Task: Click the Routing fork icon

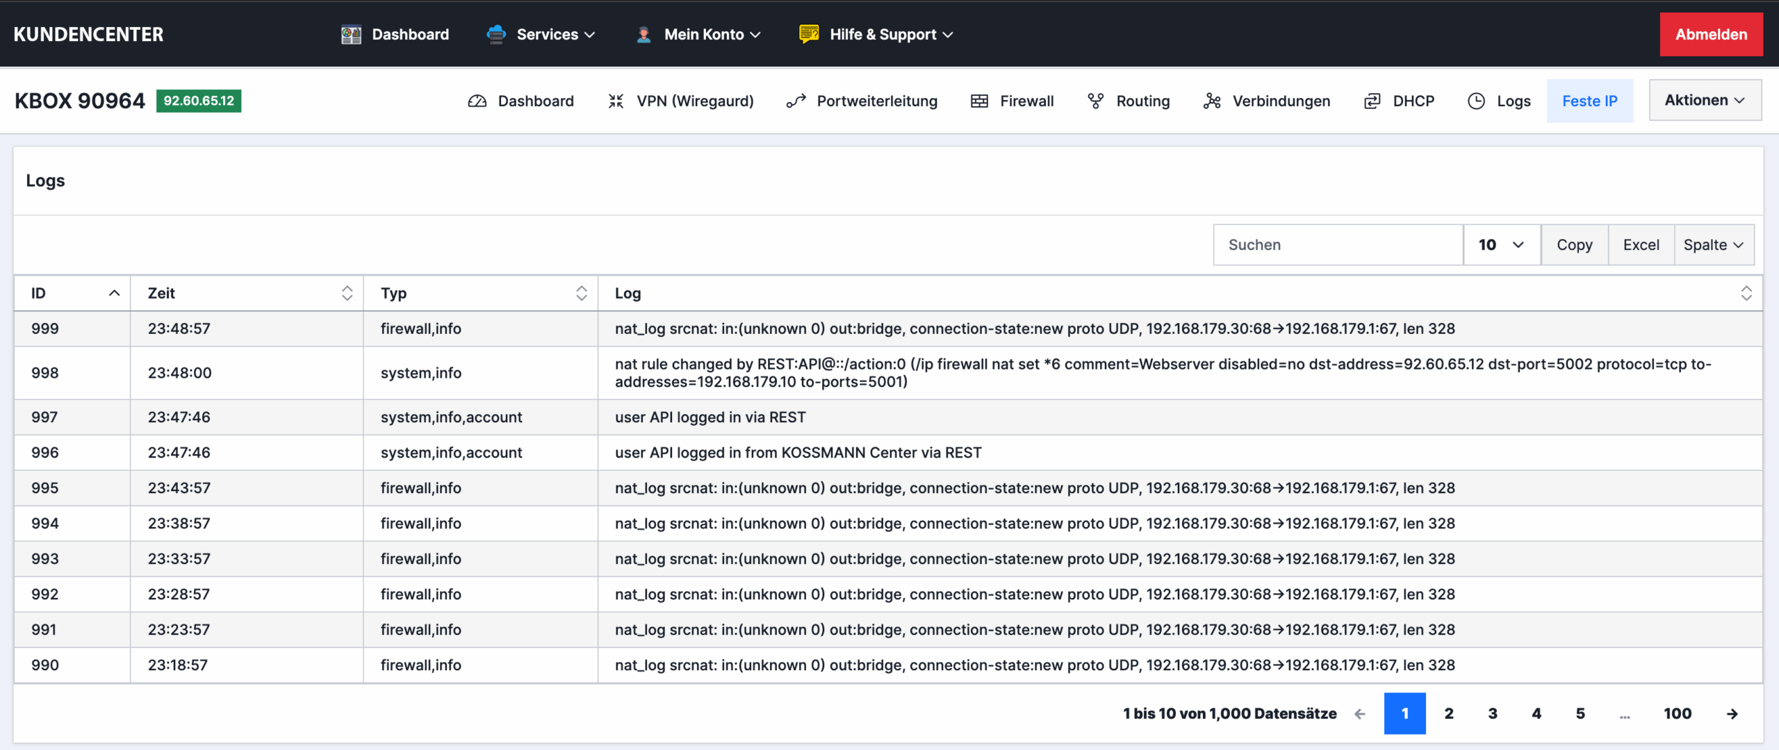Action: [1095, 101]
